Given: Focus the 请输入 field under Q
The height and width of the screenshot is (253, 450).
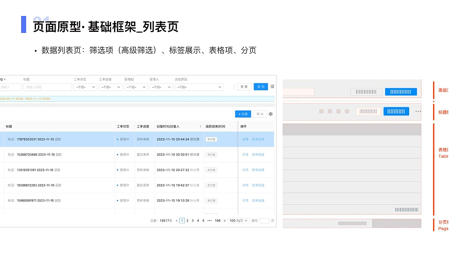Looking at the screenshot, I should tap(11, 87).
